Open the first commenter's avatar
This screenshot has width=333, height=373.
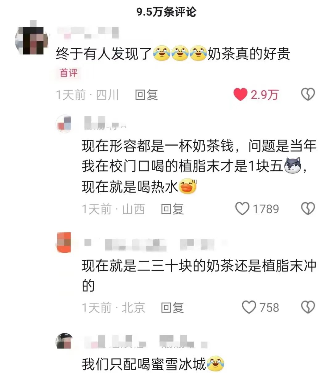31,40
